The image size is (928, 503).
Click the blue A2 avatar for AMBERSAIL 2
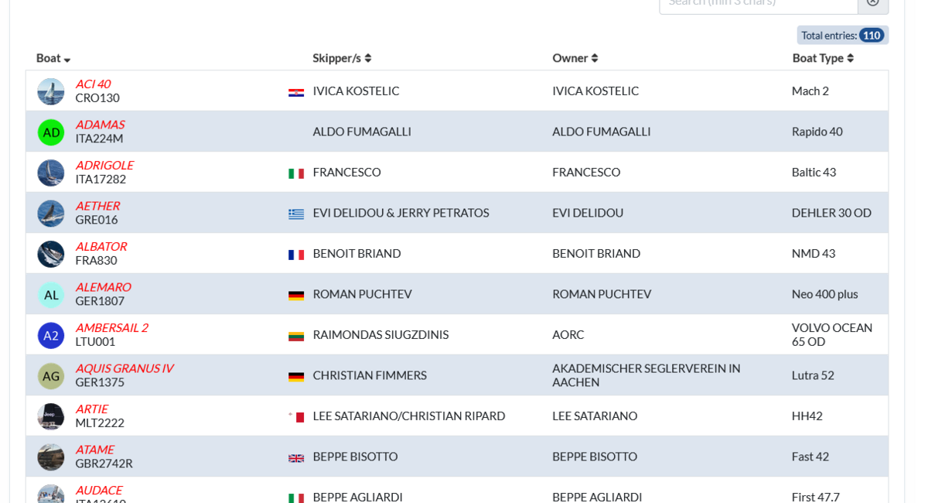click(x=51, y=335)
